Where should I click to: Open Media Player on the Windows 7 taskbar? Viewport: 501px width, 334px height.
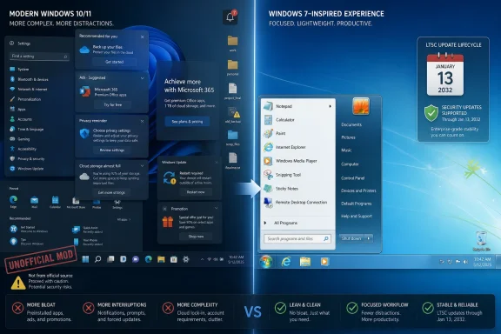coord(324,262)
